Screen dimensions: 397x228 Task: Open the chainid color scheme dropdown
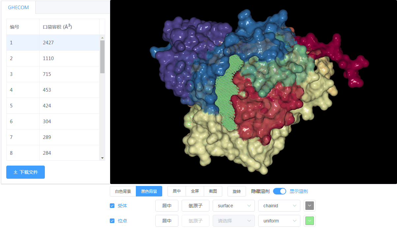279,206
